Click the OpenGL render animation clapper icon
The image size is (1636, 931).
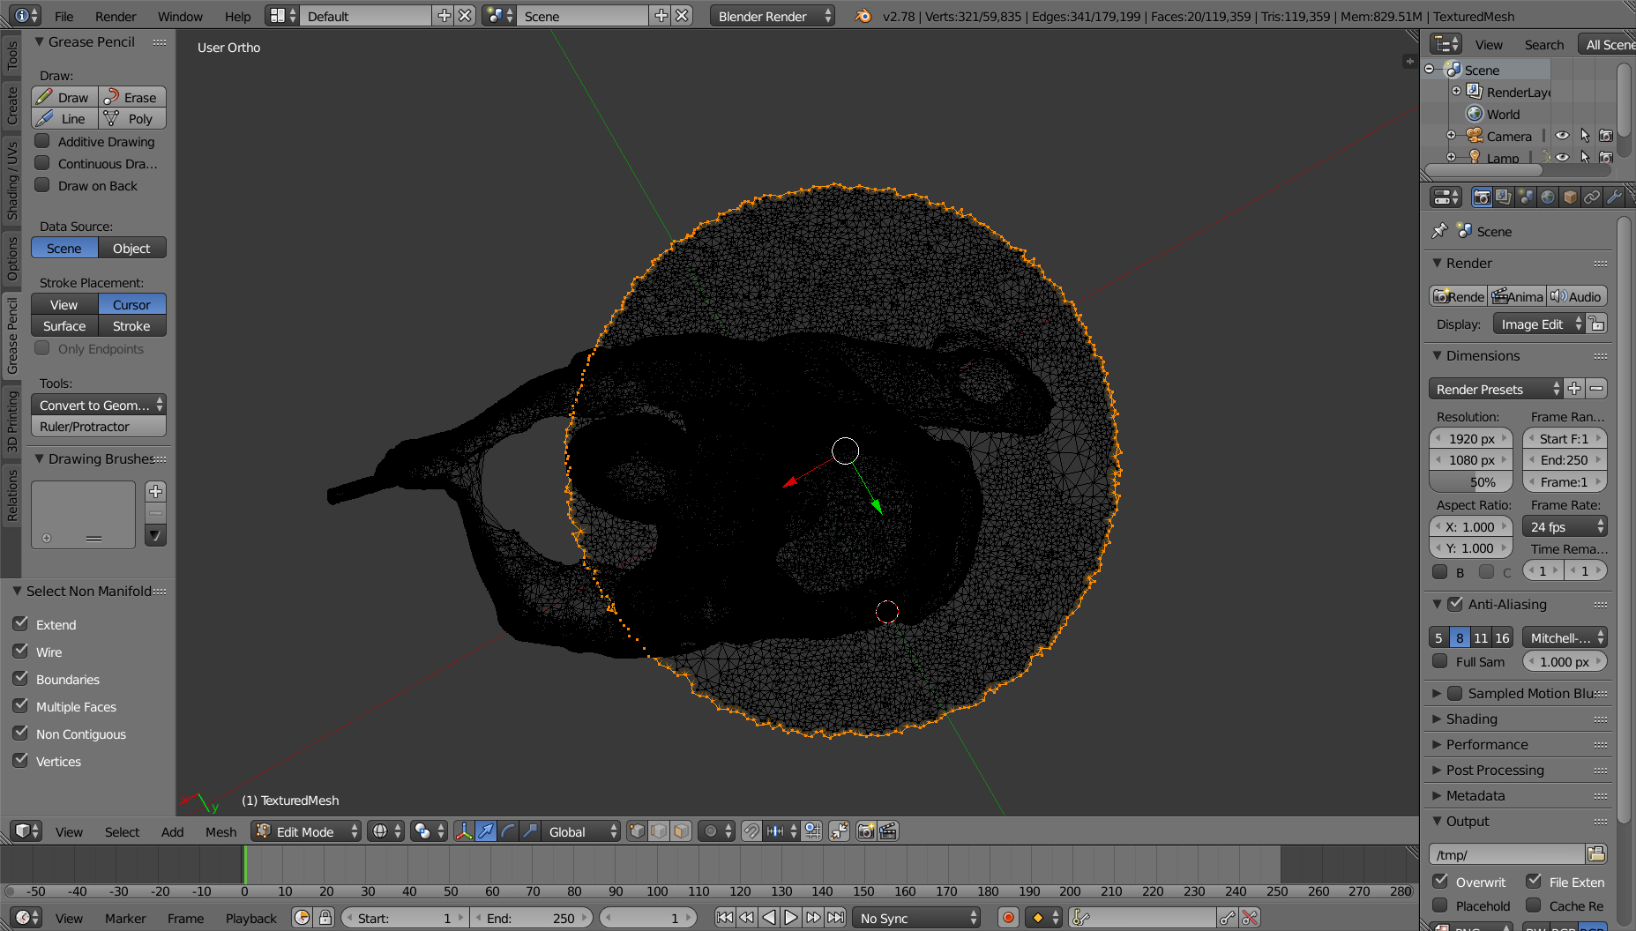[x=888, y=831]
